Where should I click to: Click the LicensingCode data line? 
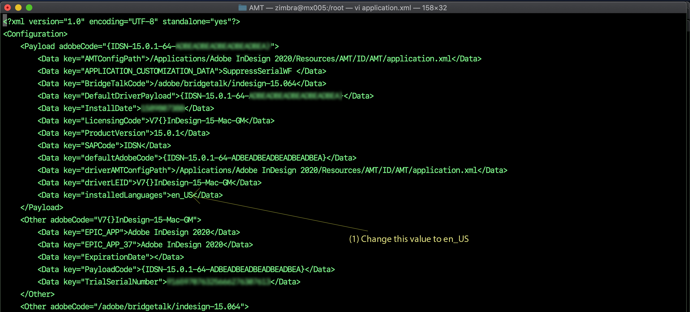156,121
